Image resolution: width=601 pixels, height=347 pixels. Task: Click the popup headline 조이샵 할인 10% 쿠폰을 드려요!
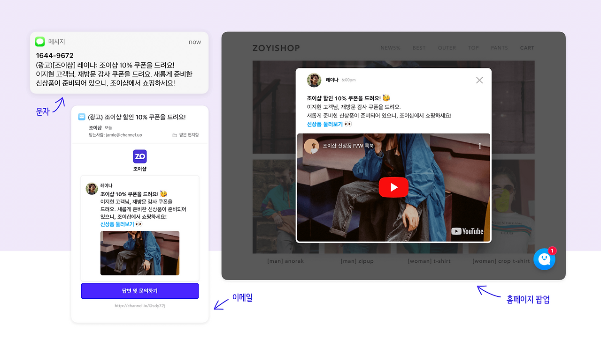coord(344,98)
